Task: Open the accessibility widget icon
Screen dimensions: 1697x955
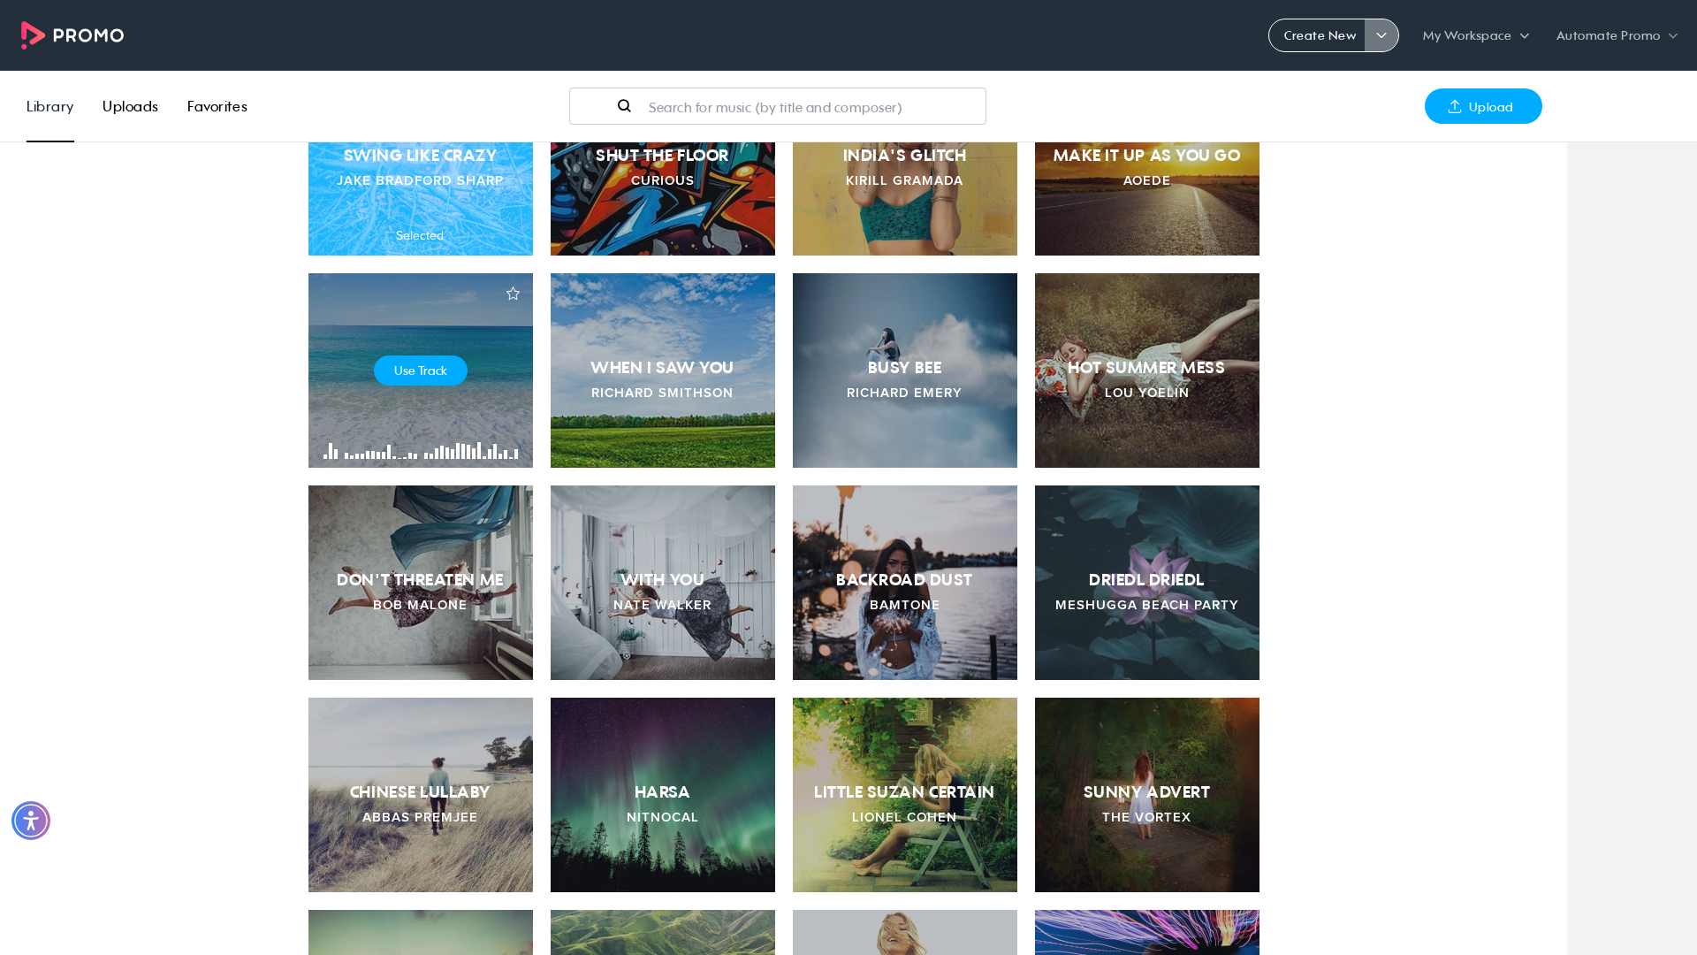Action: pos(31,821)
